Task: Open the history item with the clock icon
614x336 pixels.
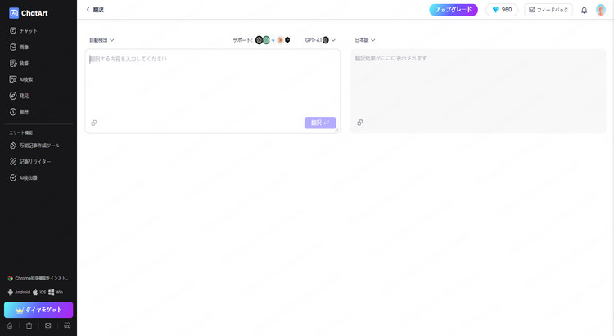Action: pyautogui.click(x=19, y=112)
